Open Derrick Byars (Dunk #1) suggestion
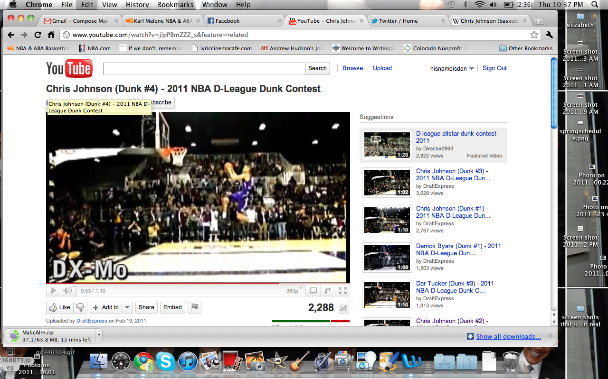Screen dimensions: 608x379 [458, 250]
